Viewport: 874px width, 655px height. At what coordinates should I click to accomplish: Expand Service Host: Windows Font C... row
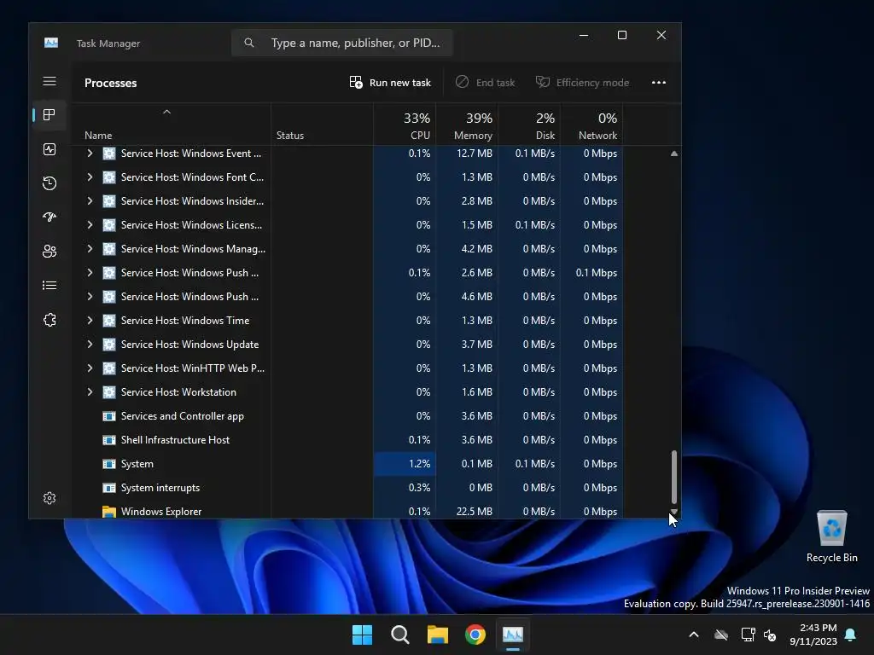point(90,177)
